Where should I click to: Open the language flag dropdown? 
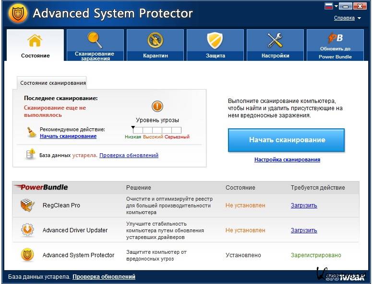(x=332, y=6)
